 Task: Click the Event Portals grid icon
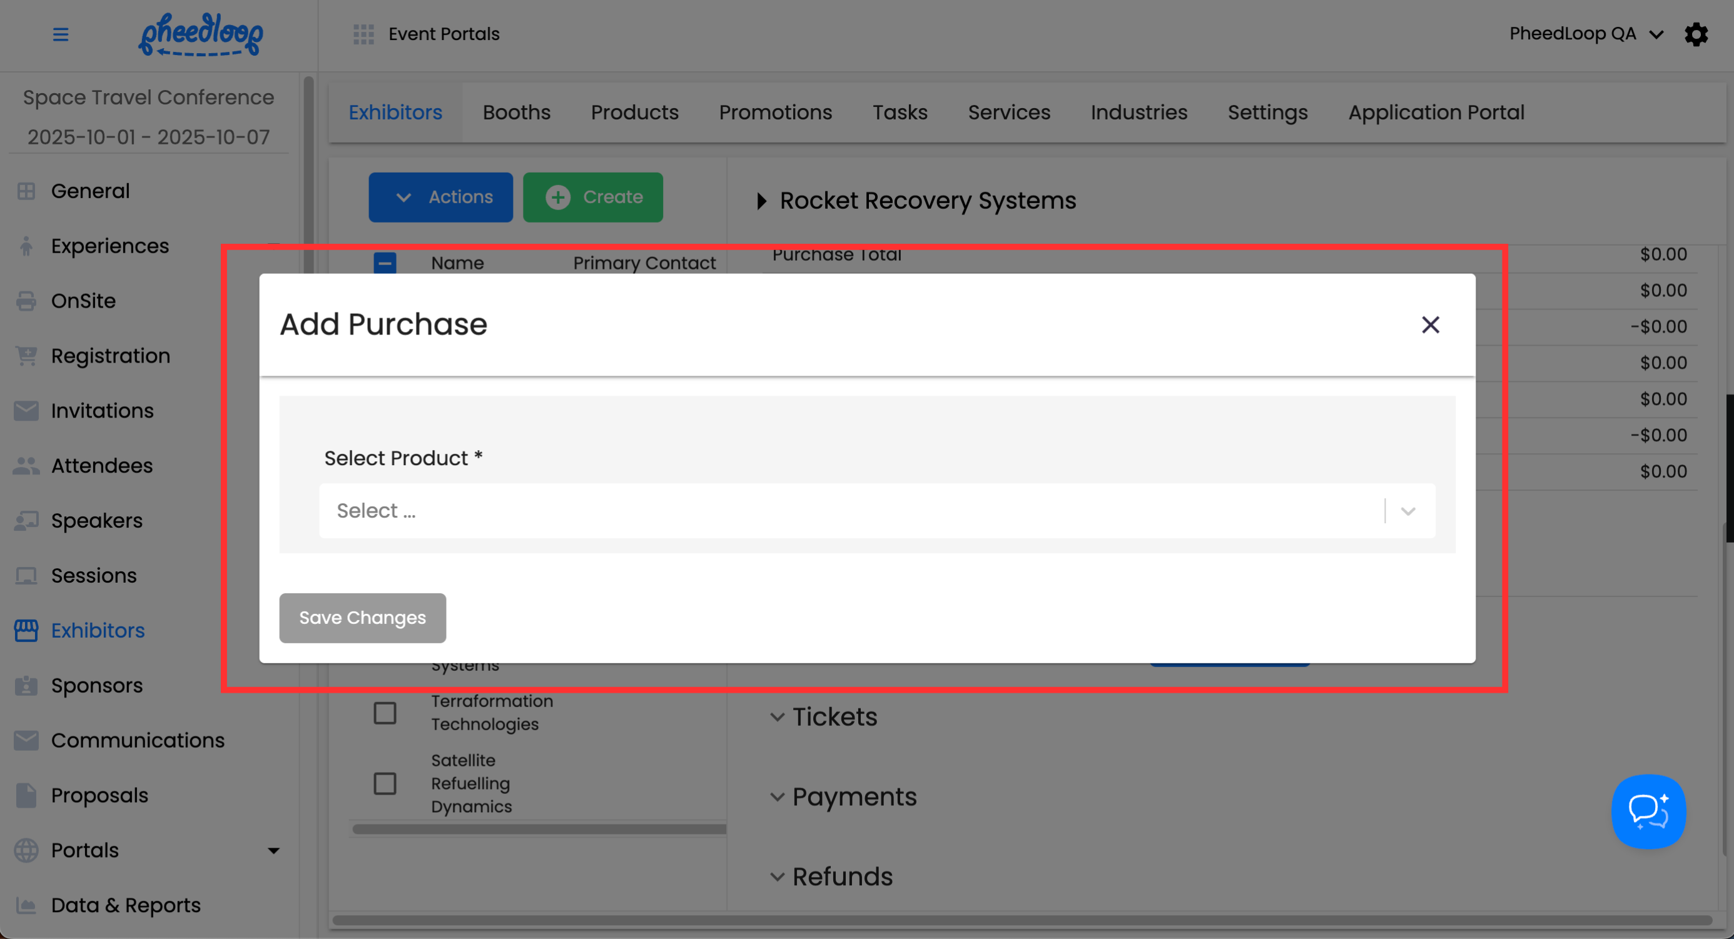(x=363, y=34)
